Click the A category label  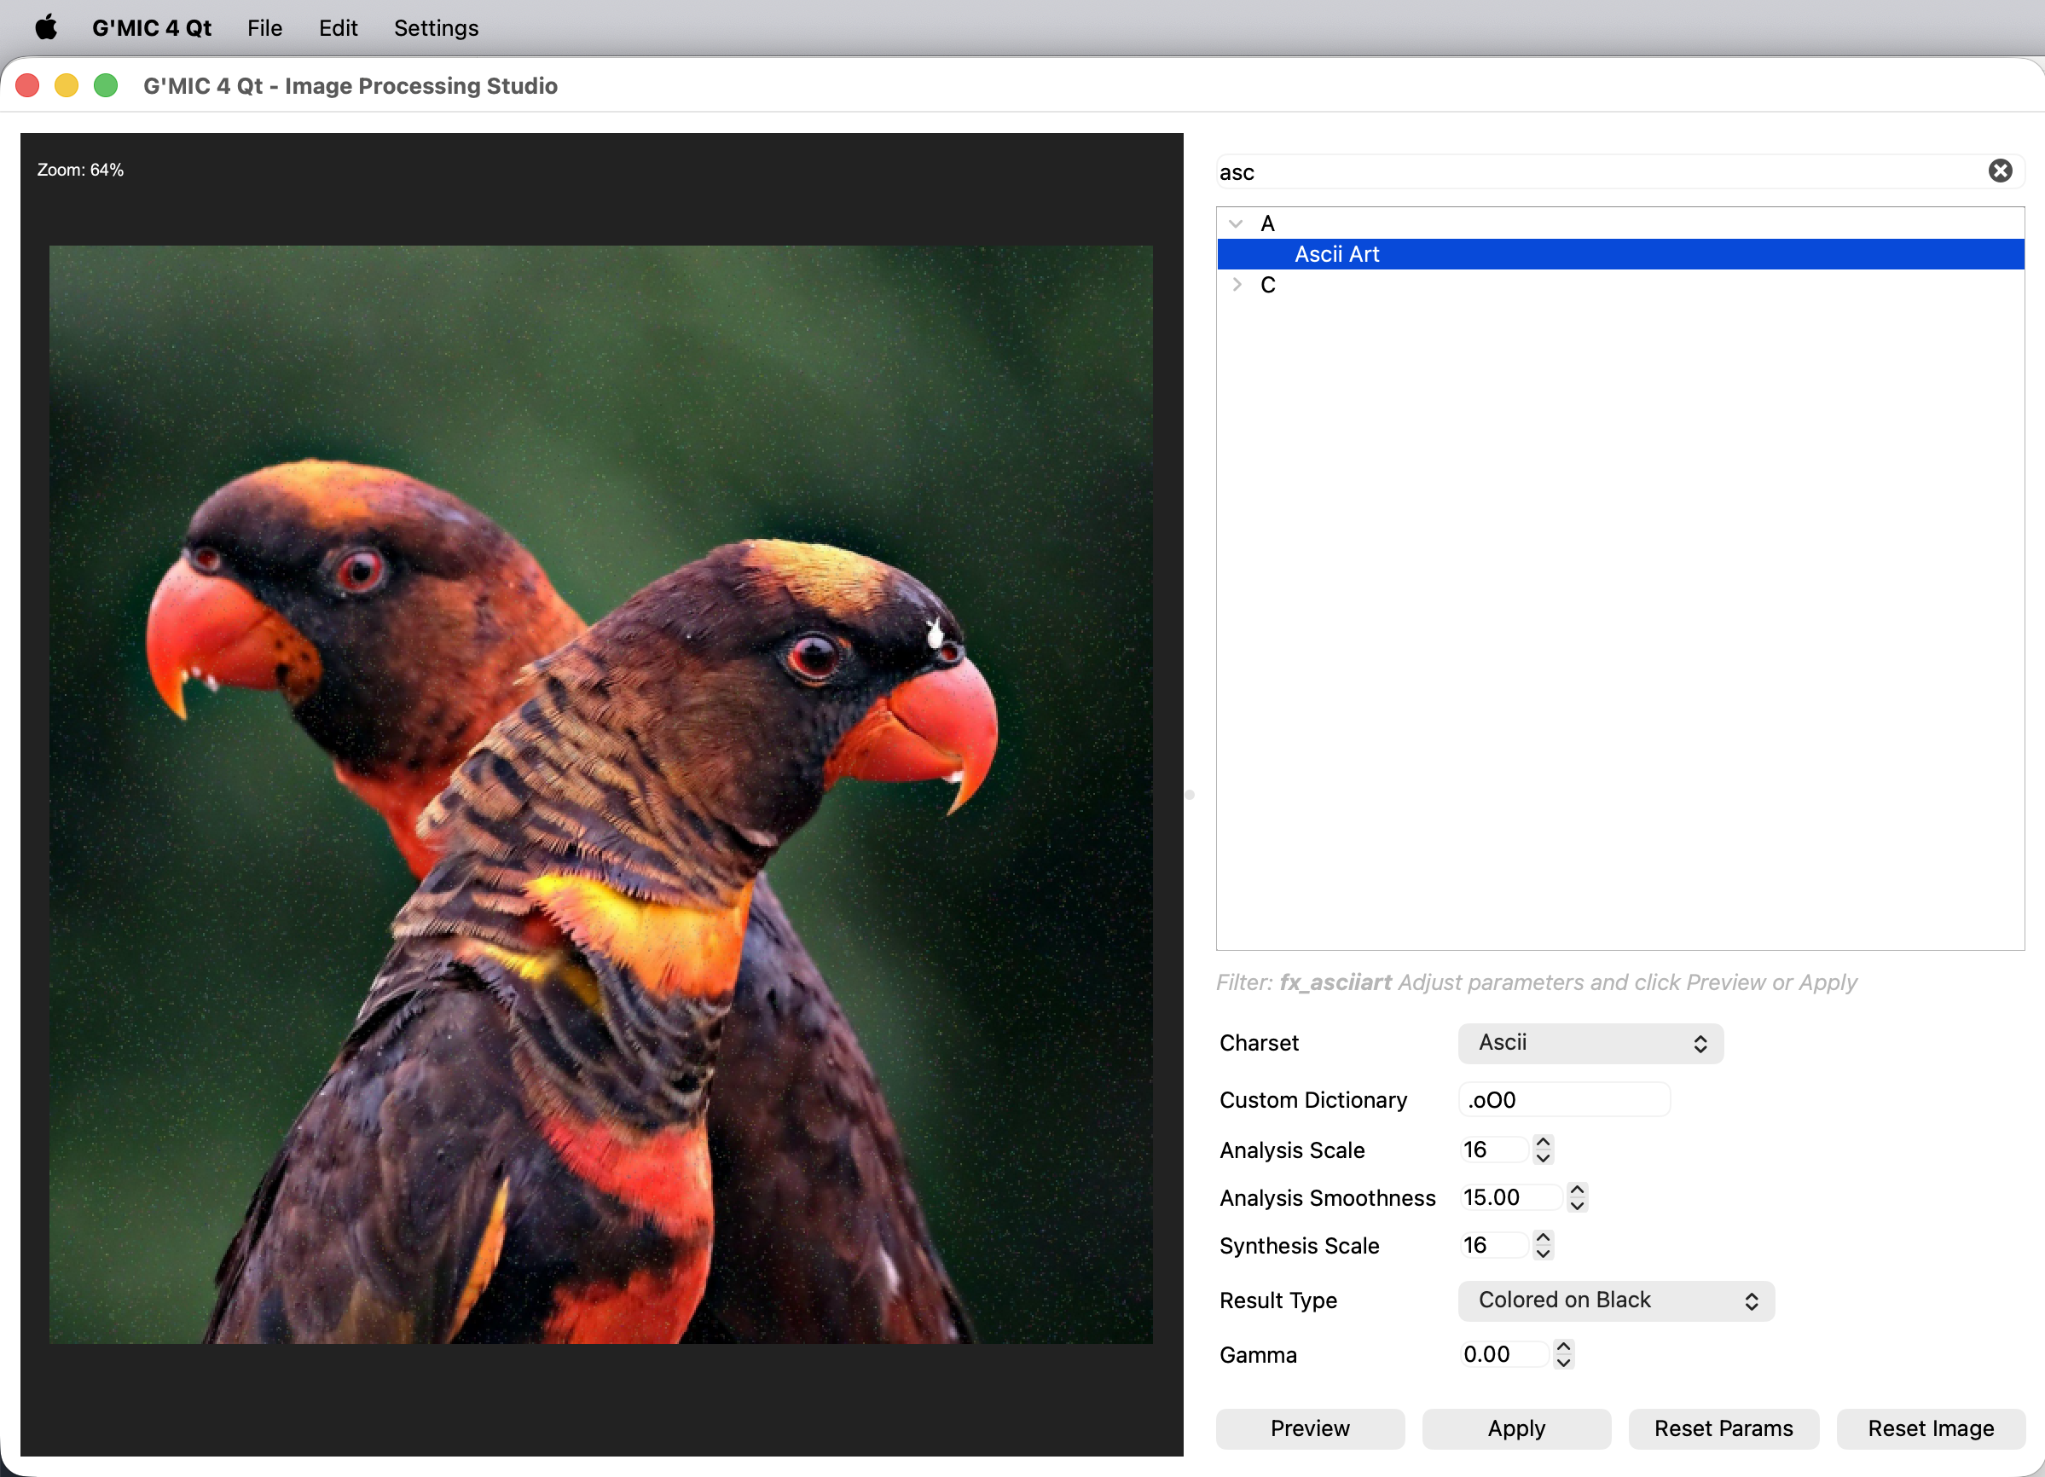pyautogui.click(x=1268, y=223)
